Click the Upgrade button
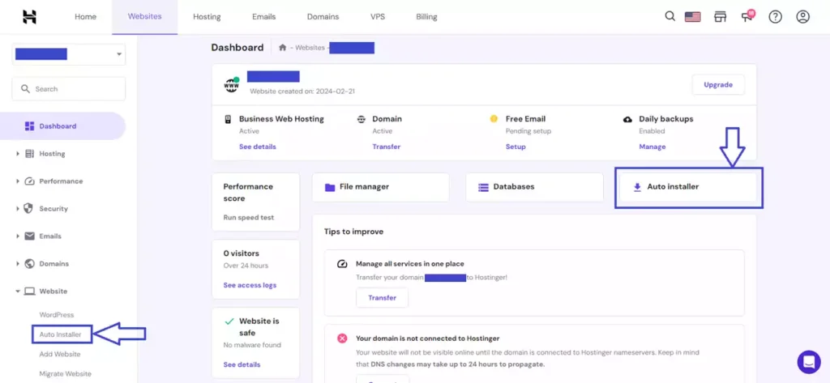This screenshot has height=383, width=830. tap(718, 85)
